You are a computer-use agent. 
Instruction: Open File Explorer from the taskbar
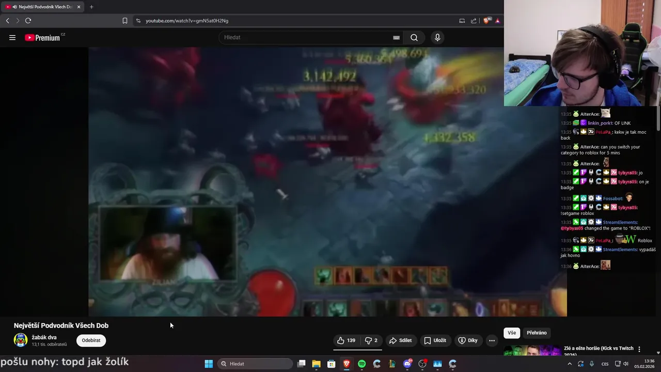click(x=316, y=364)
